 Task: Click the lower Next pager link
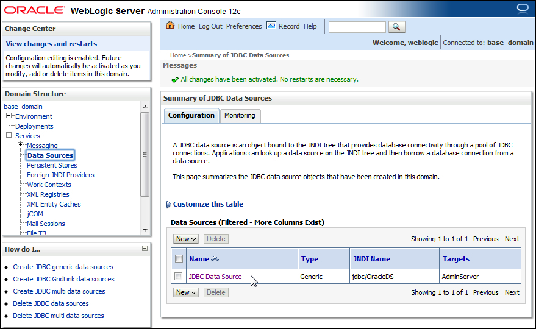point(512,292)
